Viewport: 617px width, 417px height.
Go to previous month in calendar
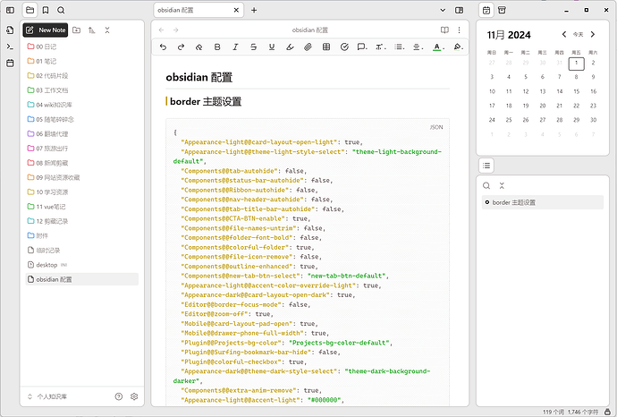coord(564,34)
